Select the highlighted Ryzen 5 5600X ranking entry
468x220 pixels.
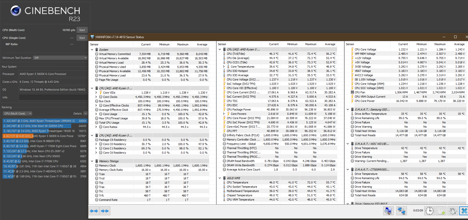(x=45, y=136)
